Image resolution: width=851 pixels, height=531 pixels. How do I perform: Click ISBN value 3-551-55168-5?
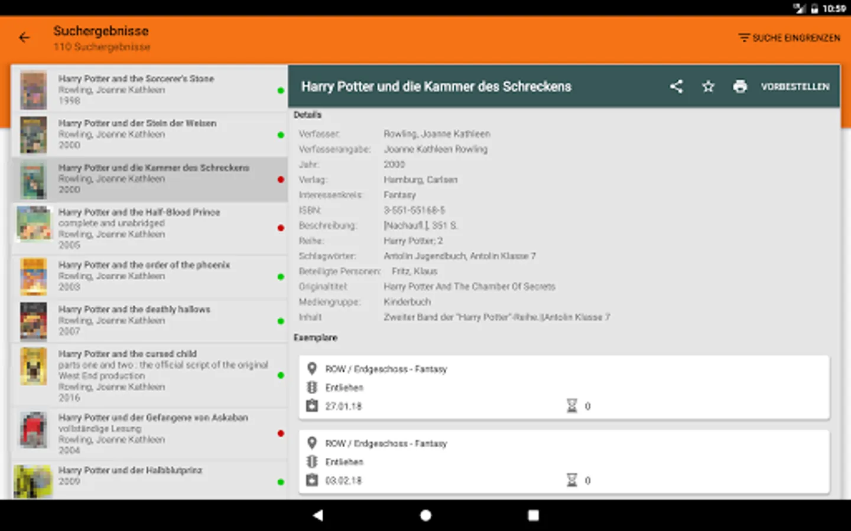(414, 210)
